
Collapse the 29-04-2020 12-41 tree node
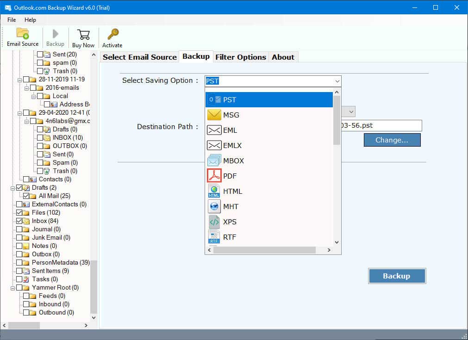point(20,113)
